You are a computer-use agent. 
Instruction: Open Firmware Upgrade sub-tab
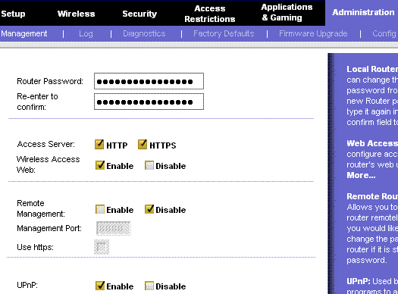313,33
